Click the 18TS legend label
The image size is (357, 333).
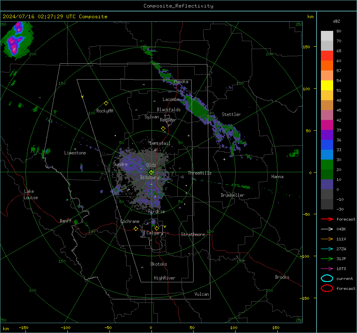[x=341, y=269]
